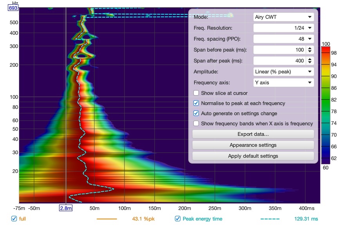The height and width of the screenshot is (226, 346).
Task: Toggle the 'full' trace checkbox
Action: (14, 219)
